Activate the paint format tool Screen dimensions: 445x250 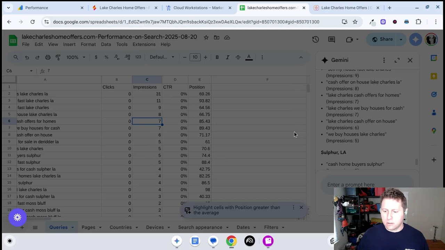[x=58, y=57]
